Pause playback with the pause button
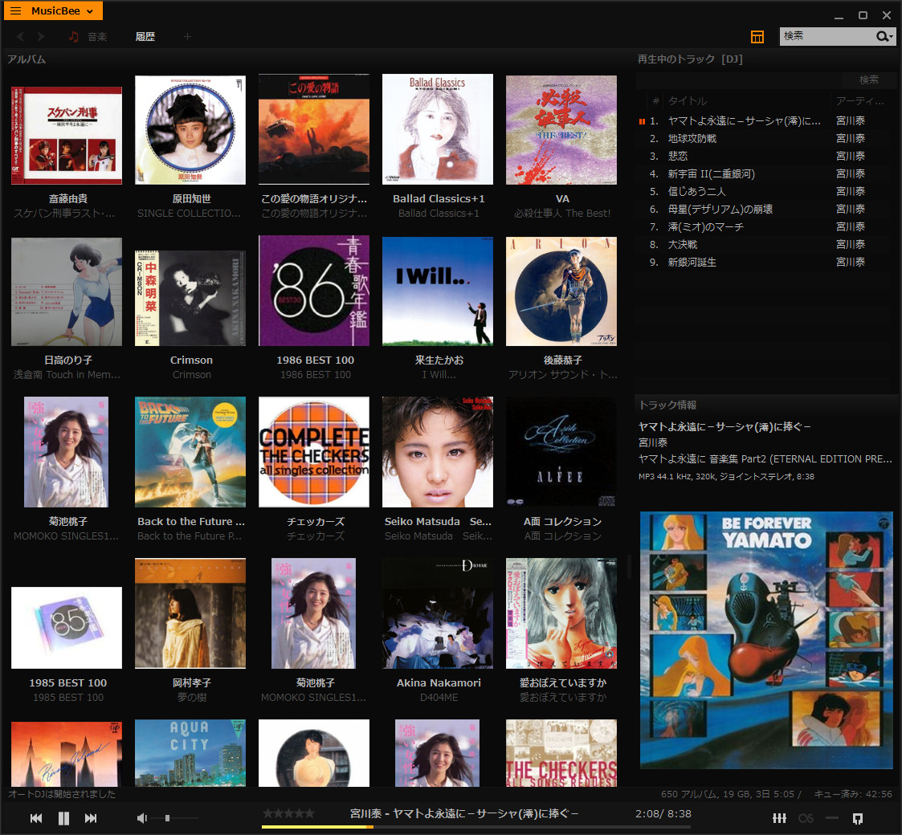Screen dimensions: 902x835 pyautogui.click(x=63, y=818)
